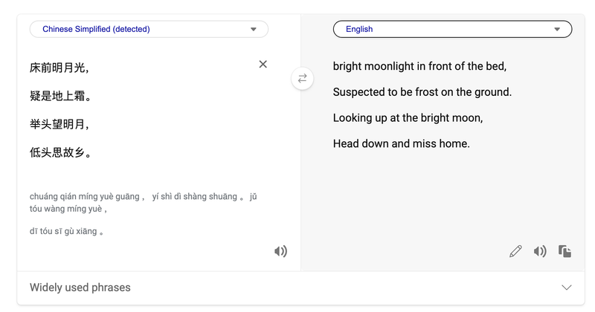Clear the source text with the X icon

click(x=263, y=65)
